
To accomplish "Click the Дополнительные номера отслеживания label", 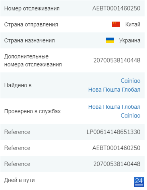I will click(33, 60).
